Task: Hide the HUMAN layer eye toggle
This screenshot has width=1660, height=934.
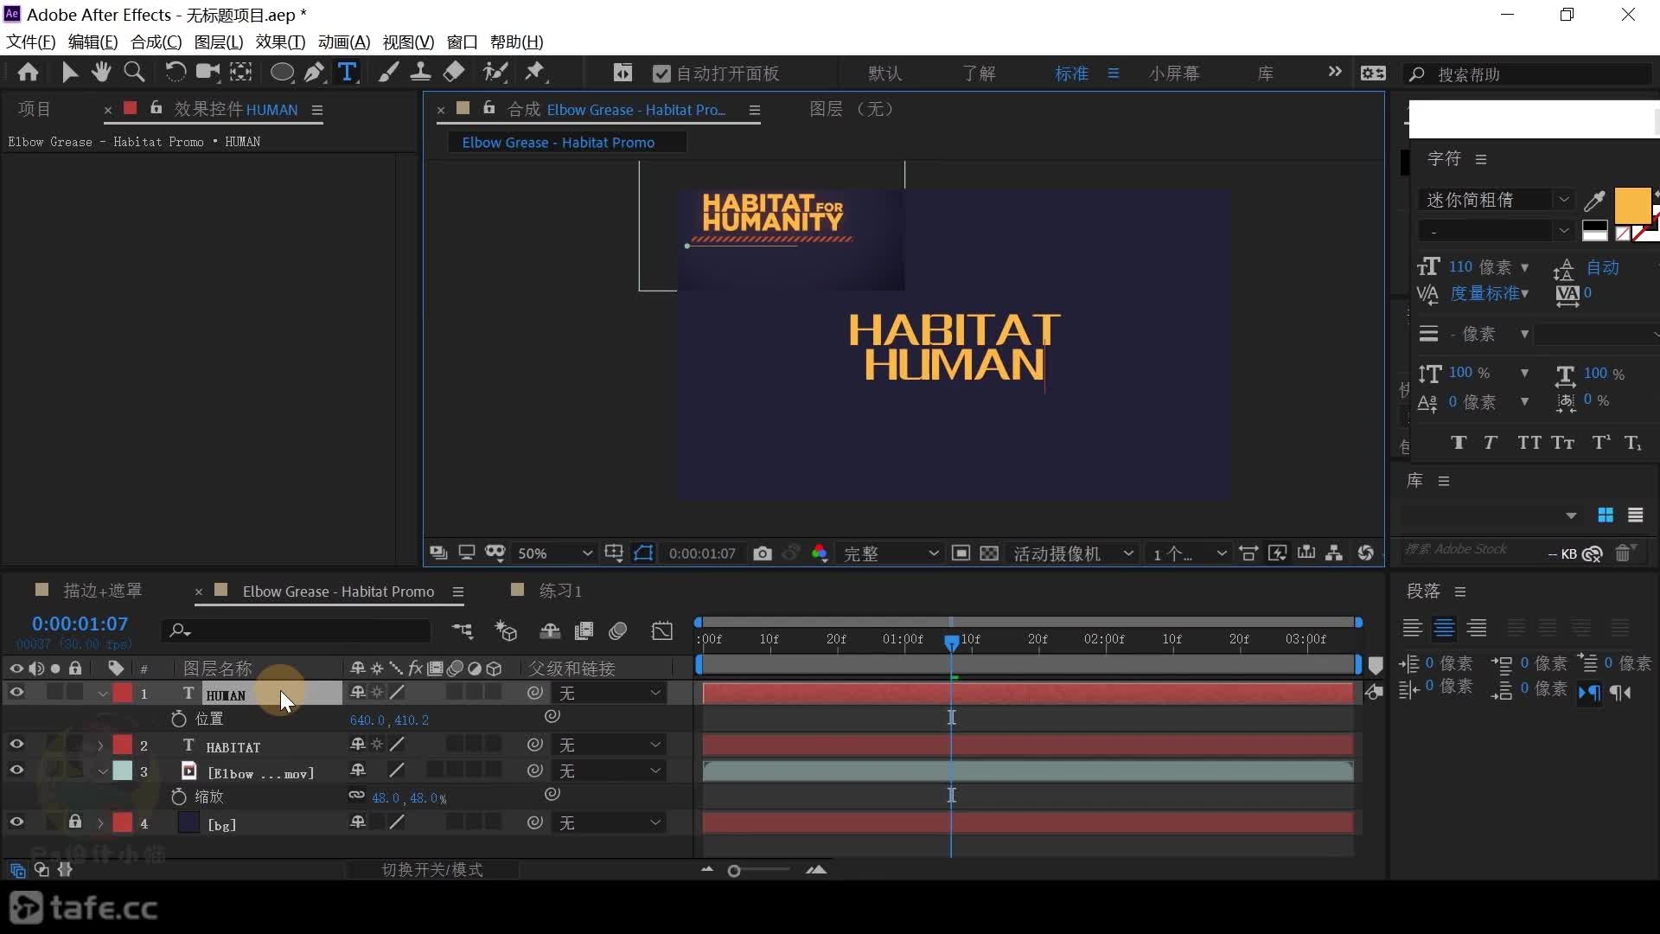Action: [x=16, y=692]
